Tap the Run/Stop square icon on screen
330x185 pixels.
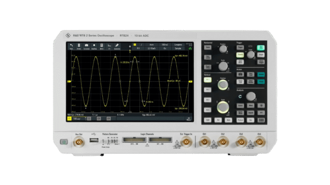[94, 45]
